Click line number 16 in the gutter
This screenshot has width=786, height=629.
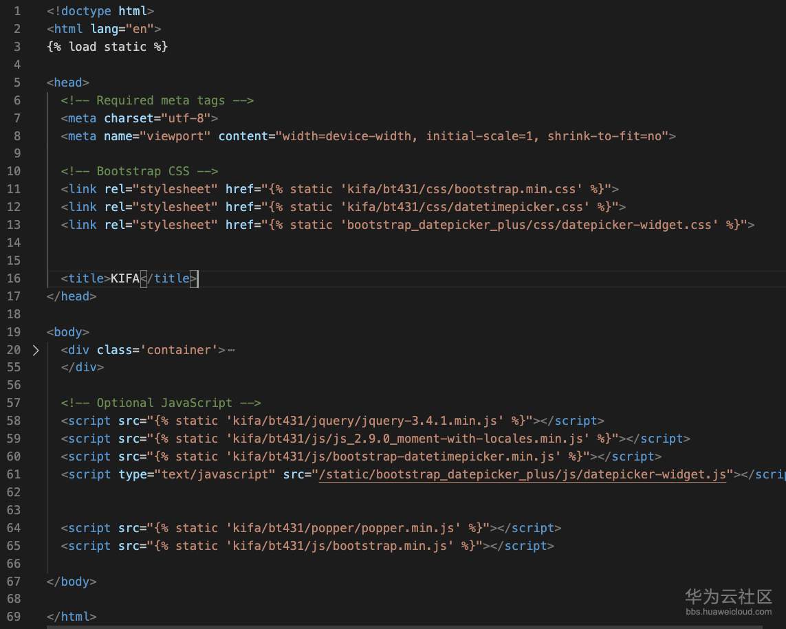[14, 278]
